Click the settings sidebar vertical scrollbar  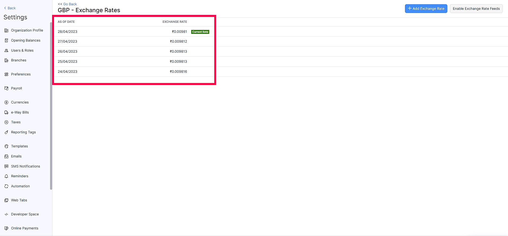[51, 106]
